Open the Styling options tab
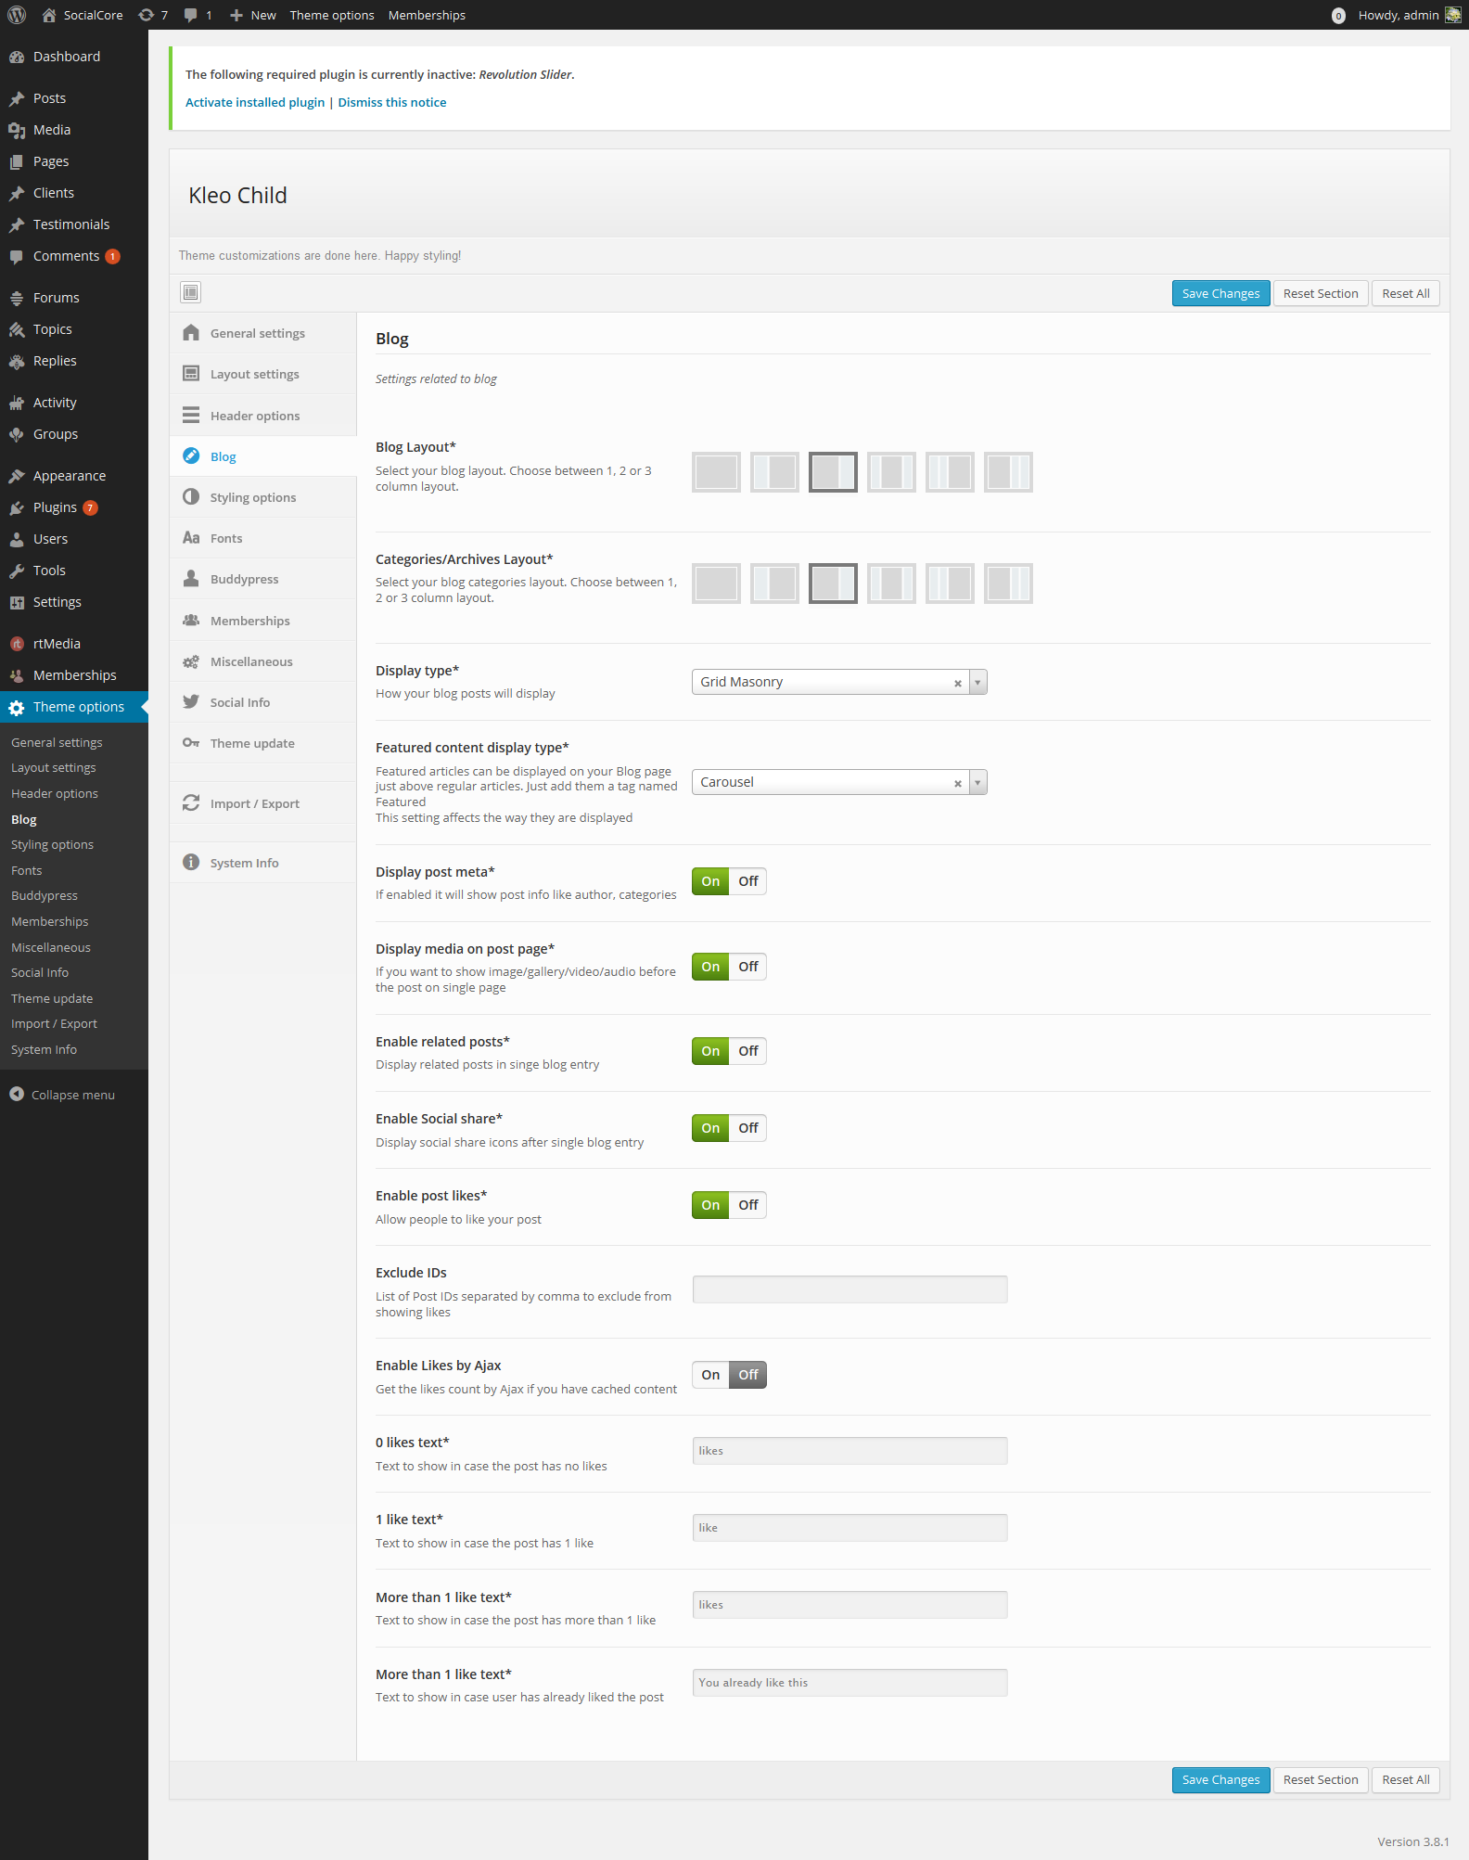 pyautogui.click(x=252, y=497)
